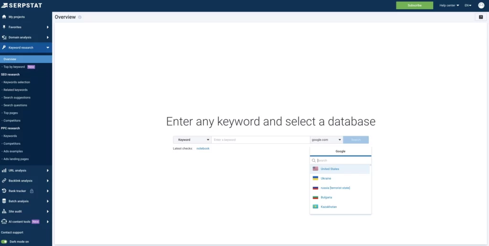The image size is (489, 246).
Task: Select the Kazakhstan flag icon
Action: [315, 207]
